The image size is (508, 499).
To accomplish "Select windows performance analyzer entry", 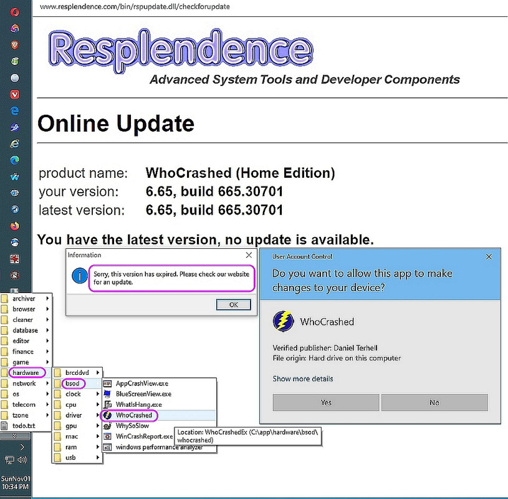I will (x=159, y=447).
